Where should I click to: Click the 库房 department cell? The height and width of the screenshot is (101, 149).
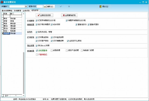(16, 21)
